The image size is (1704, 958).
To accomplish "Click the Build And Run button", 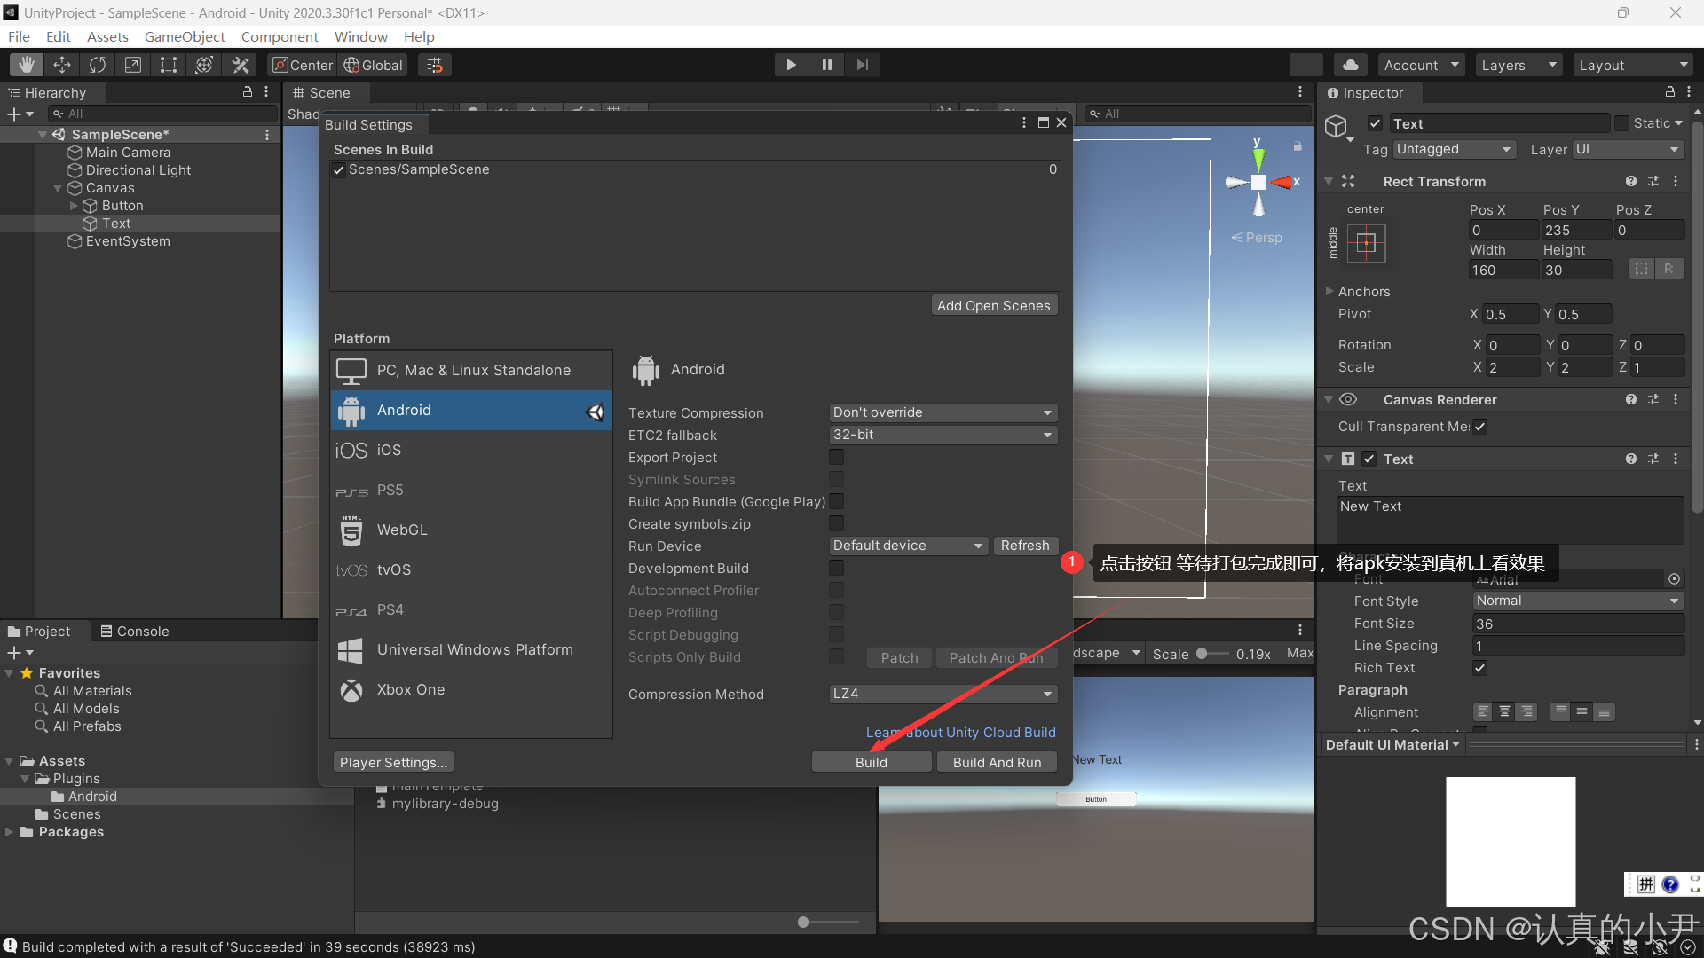I will click(x=996, y=761).
